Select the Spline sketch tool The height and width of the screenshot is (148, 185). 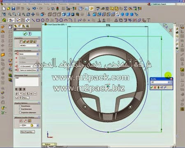coord(80,20)
